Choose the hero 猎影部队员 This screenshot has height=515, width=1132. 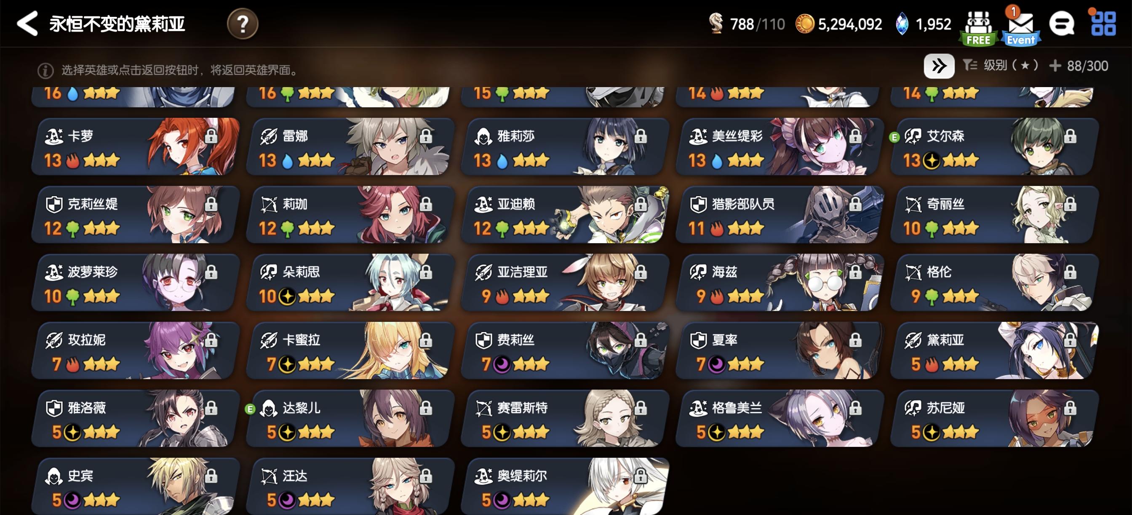pyautogui.click(x=780, y=215)
